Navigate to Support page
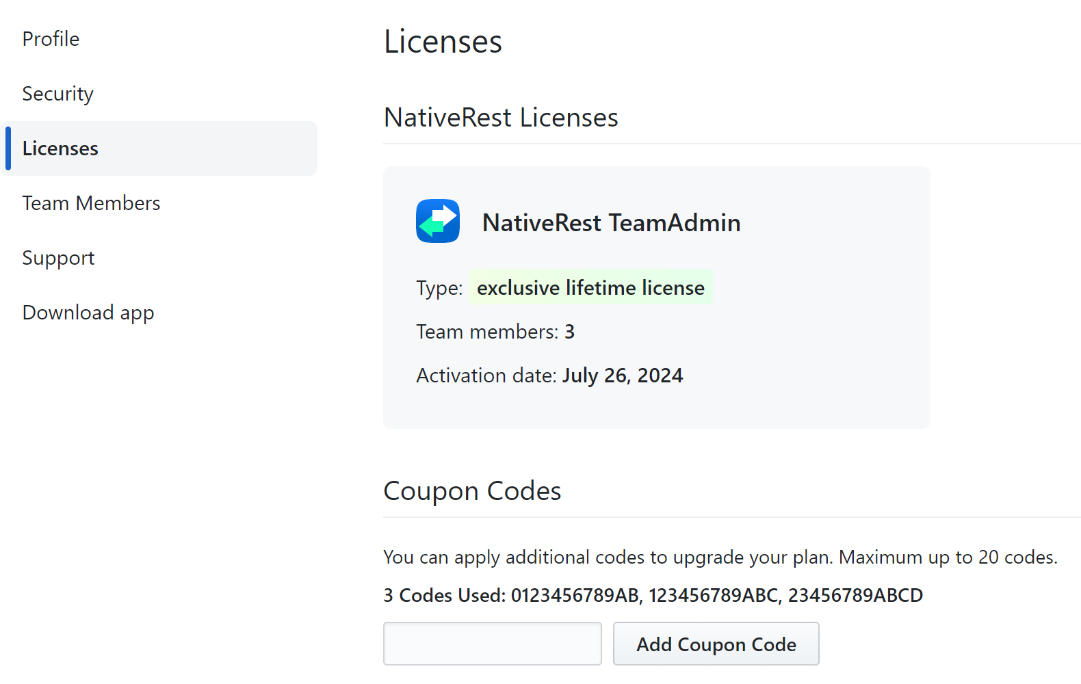The height and width of the screenshot is (684, 1081). pos(58,258)
